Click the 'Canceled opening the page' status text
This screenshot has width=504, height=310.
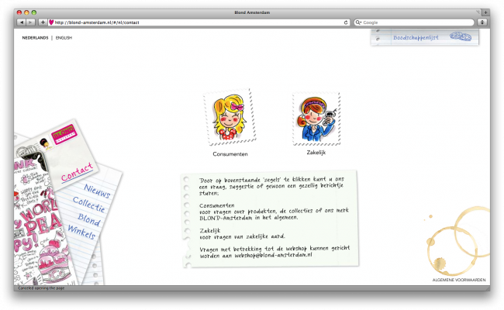point(41,288)
